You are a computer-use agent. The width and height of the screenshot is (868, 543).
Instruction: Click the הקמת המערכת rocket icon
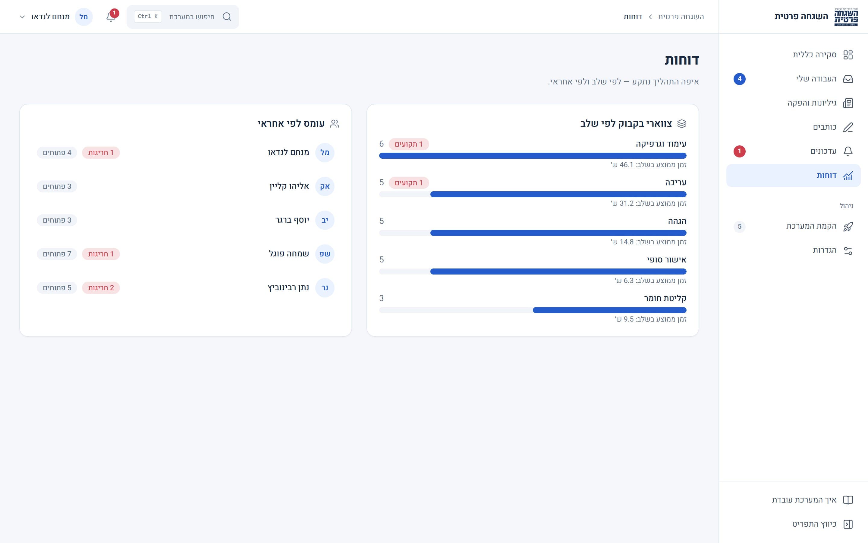[x=848, y=227]
